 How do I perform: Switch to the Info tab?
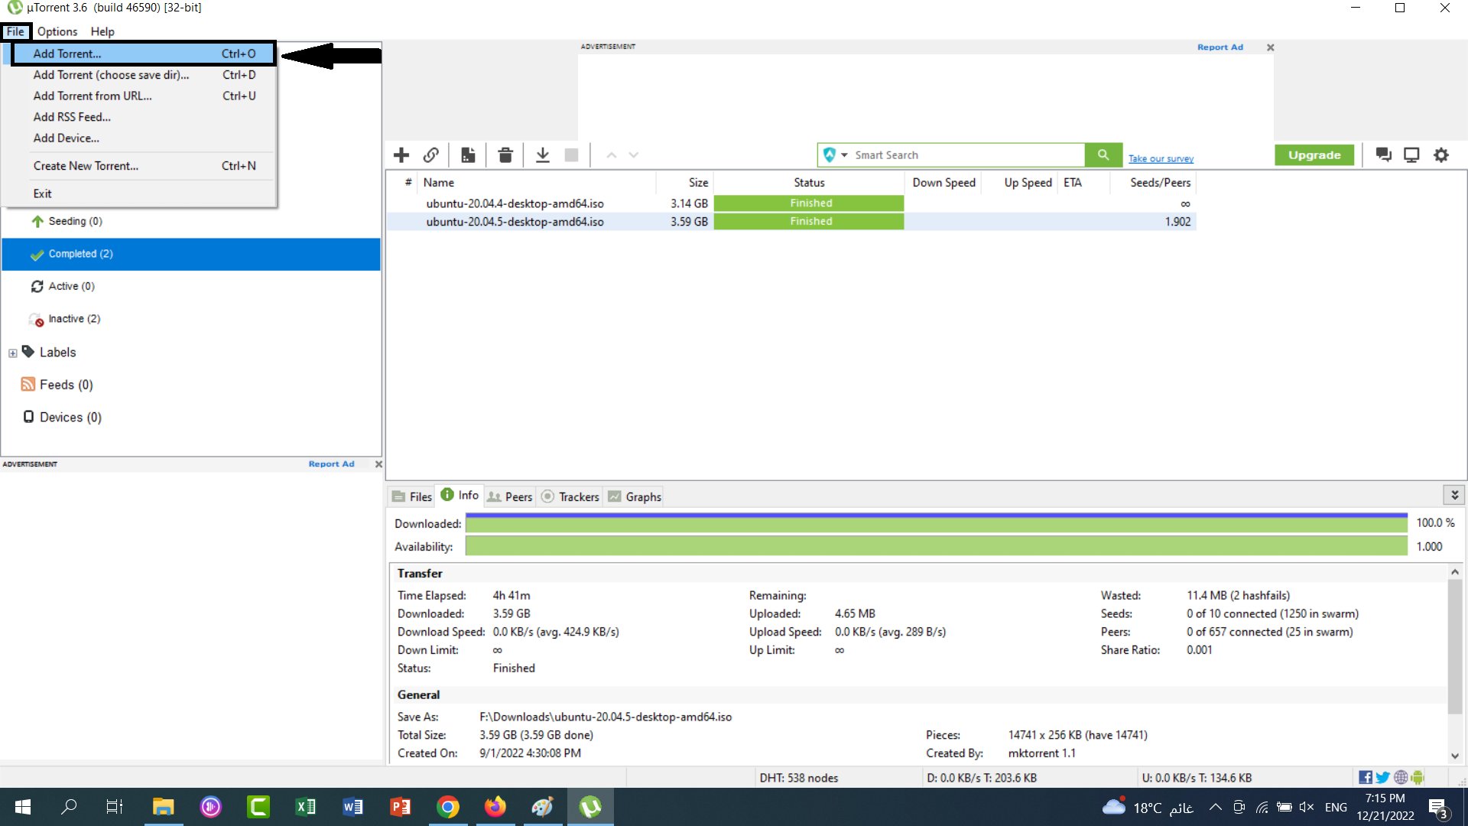click(x=460, y=496)
